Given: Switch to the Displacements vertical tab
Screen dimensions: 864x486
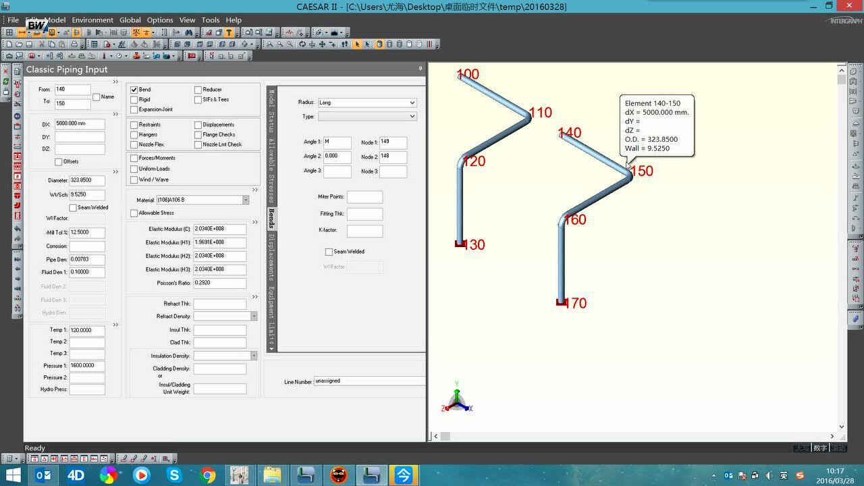Looking at the screenshot, I should pos(271,257).
